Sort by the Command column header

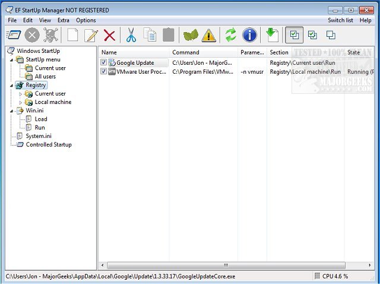tap(186, 52)
